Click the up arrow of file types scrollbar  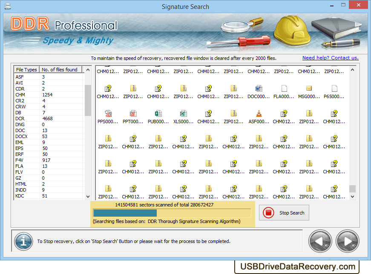[x=88, y=70]
